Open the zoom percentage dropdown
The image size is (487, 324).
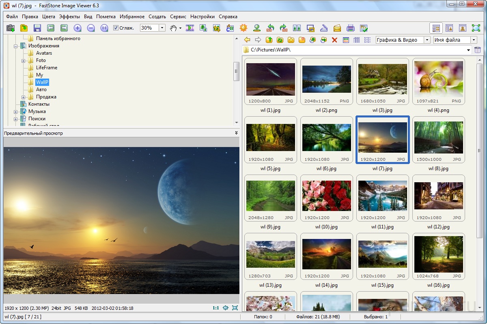(x=162, y=28)
